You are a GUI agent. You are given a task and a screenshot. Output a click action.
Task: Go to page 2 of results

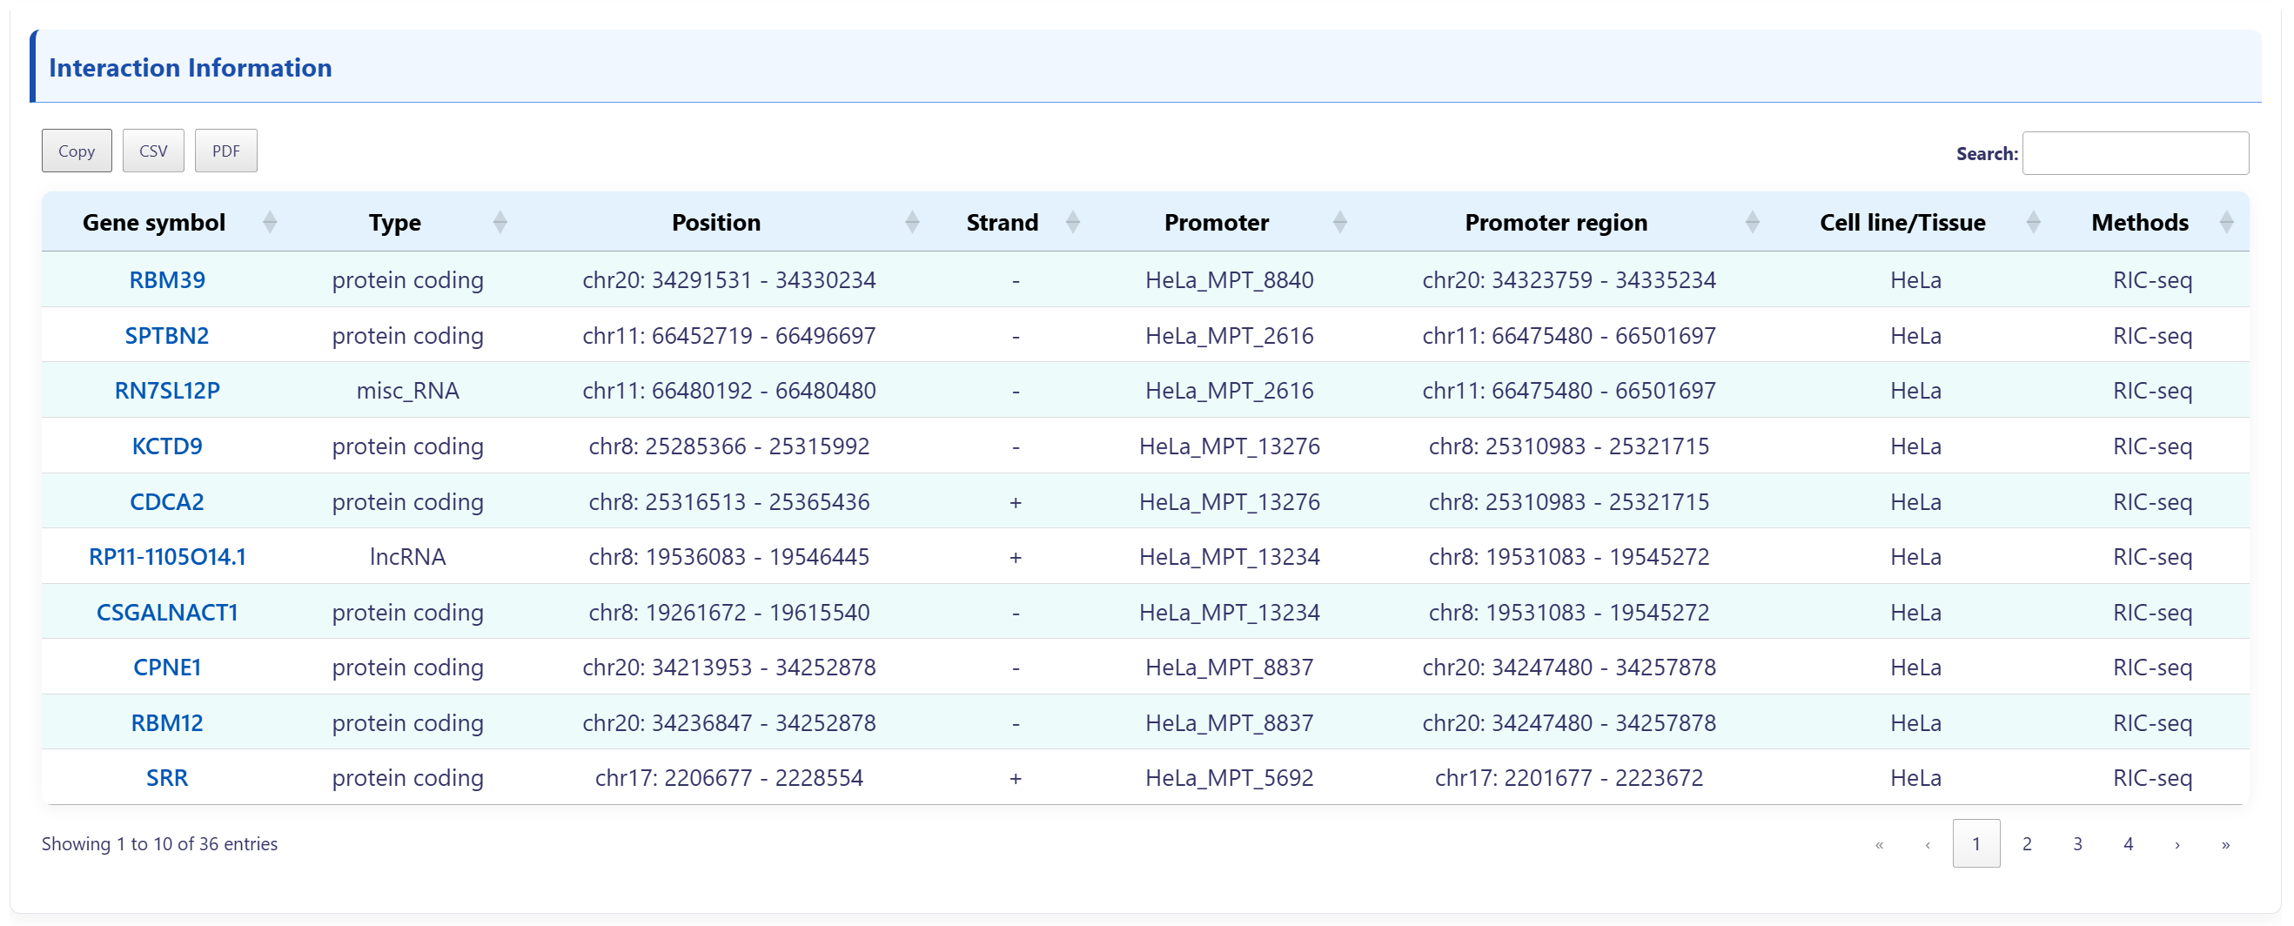(x=2027, y=844)
